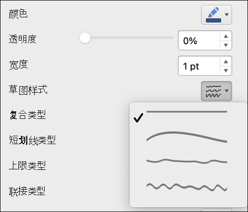
Task: Click the 上限类型 label
Action: (x=27, y=165)
